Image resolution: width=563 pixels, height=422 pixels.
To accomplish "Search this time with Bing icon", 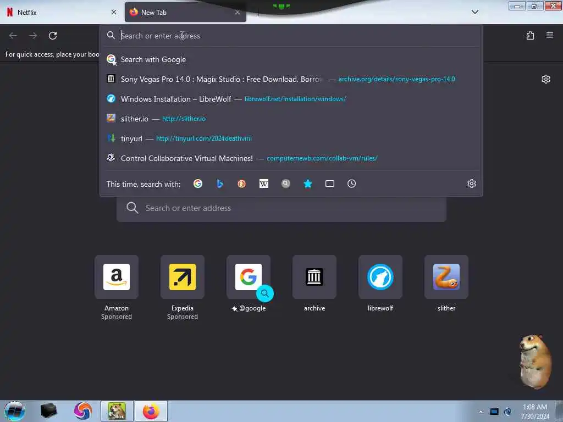I will pyautogui.click(x=220, y=184).
